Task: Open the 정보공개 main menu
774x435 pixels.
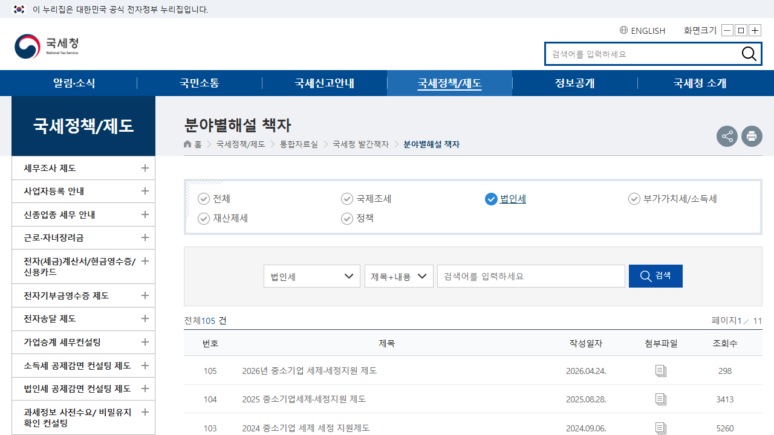Action: [x=575, y=83]
